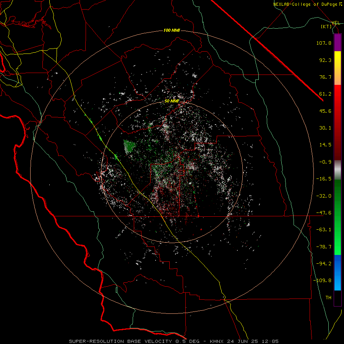Click the 76.7 value on velocity scale
The width and height of the screenshot is (344, 344).
(x=325, y=77)
